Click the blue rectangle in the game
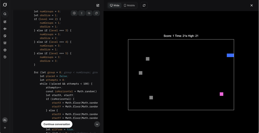 [x=230, y=55]
